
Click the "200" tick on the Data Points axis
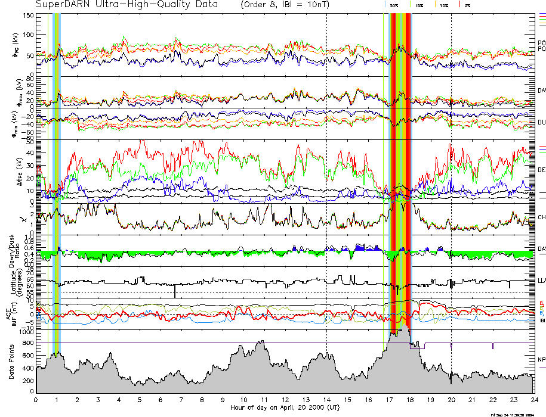click(29, 381)
